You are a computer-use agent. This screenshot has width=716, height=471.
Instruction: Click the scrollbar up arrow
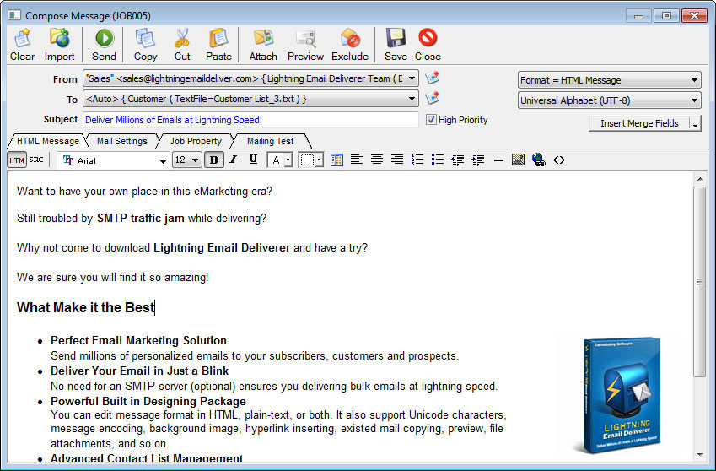point(700,179)
